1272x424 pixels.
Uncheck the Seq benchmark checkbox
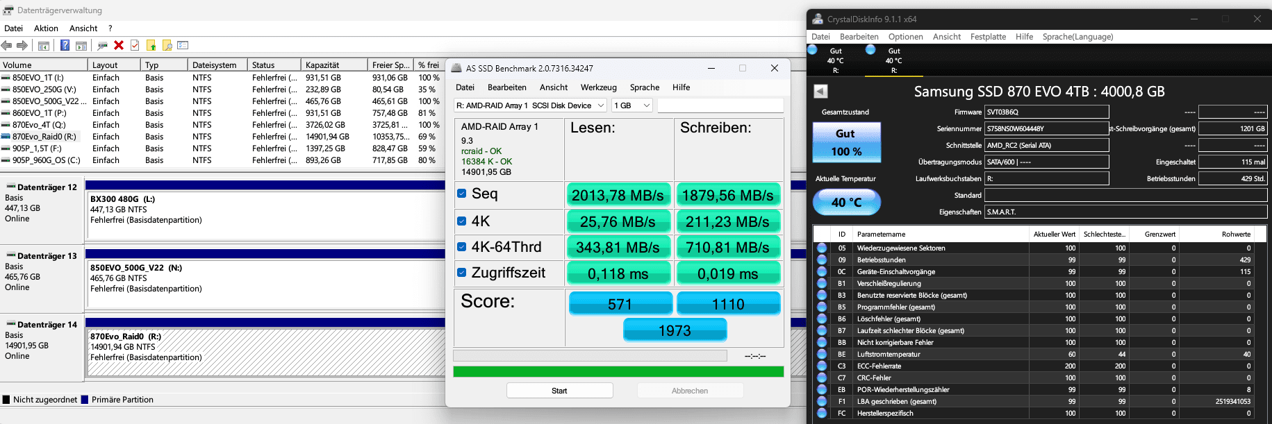461,194
